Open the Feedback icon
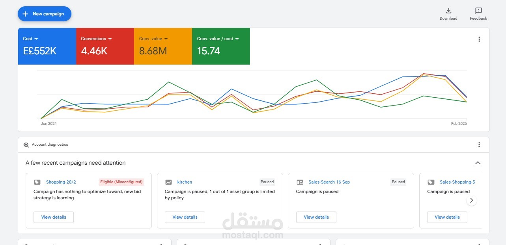 pyautogui.click(x=478, y=11)
